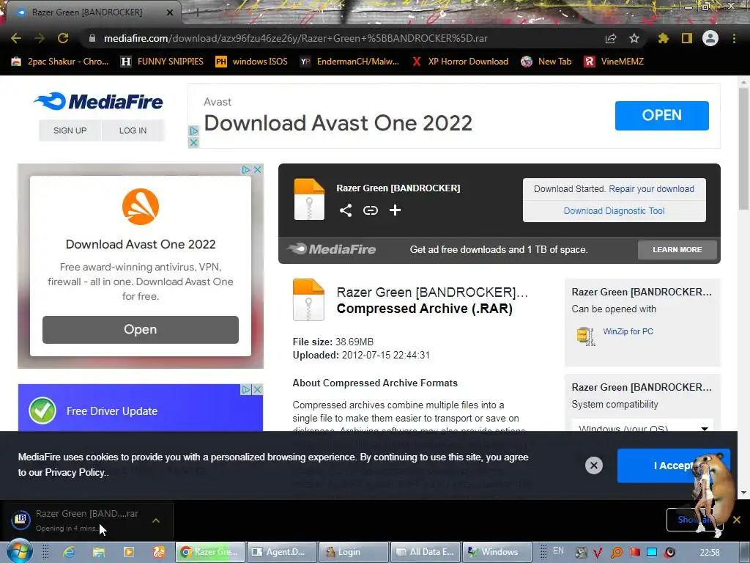Screen dimensions: 750x563
Task: Open the Chrome three-dot menu
Action: pyautogui.click(x=734, y=38)
